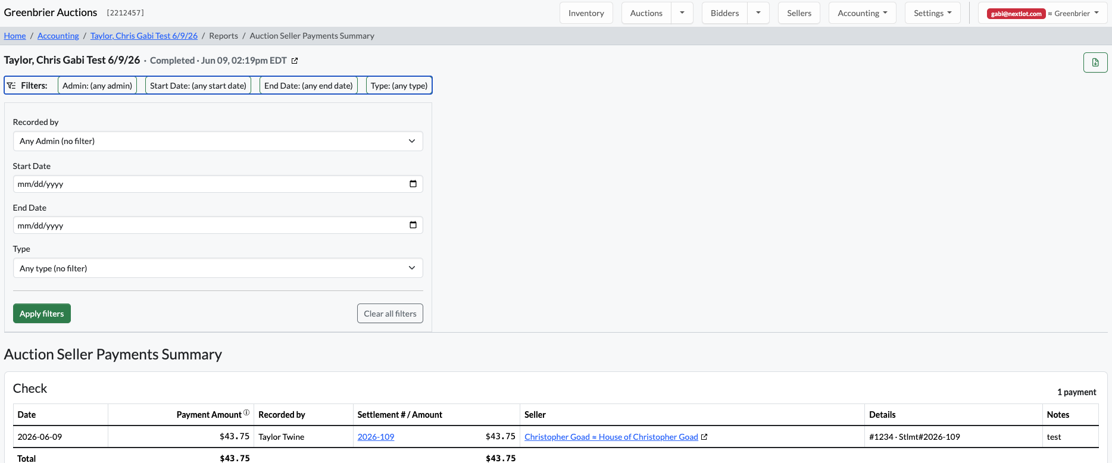
Task: Click the export spreadsheet icon button
Action: [x=1095, y=62]
